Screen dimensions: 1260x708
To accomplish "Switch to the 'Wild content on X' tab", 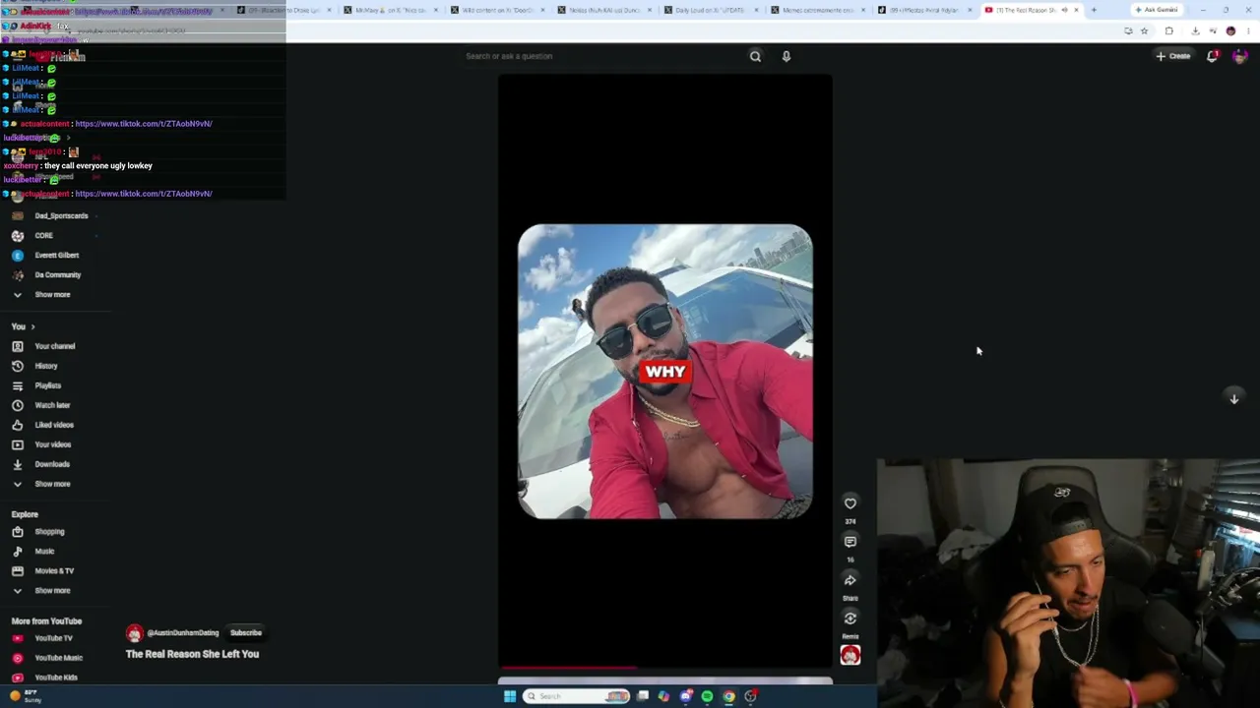I will pyautogui.click(x=496, y=10).
